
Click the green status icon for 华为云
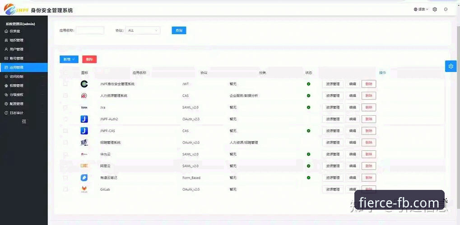(309, 154)
